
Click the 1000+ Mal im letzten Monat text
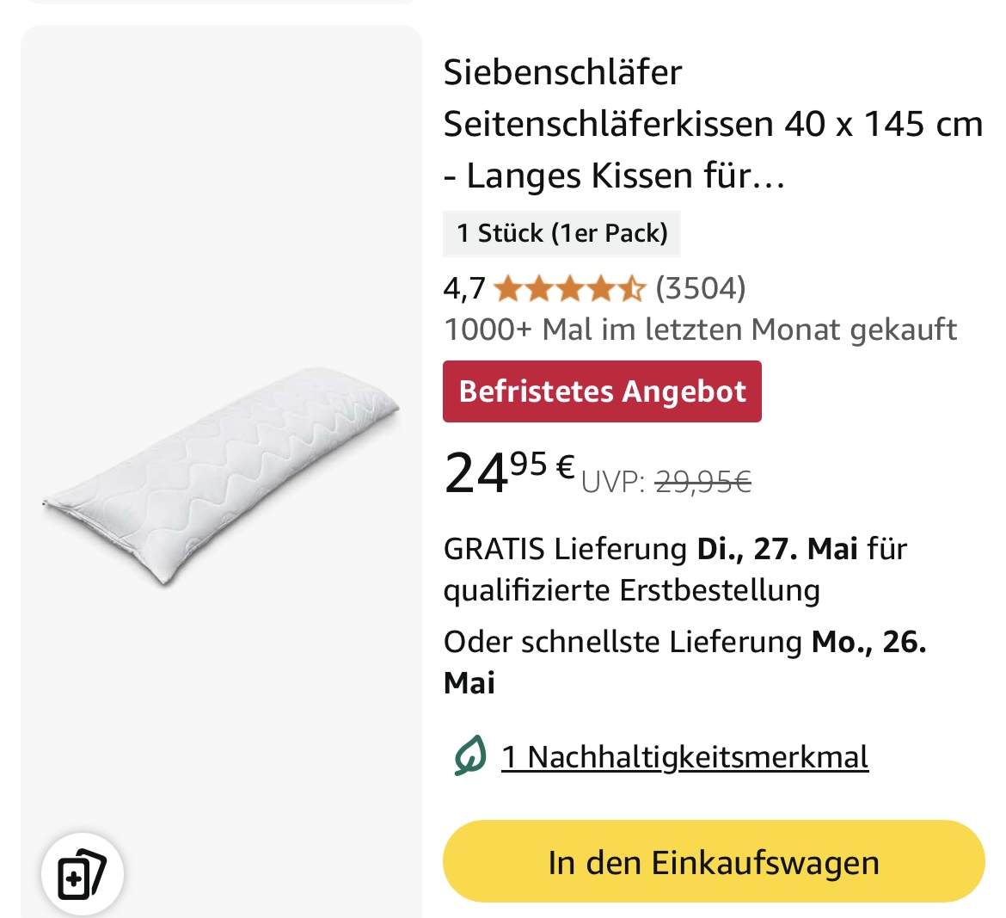pos(700,330)
